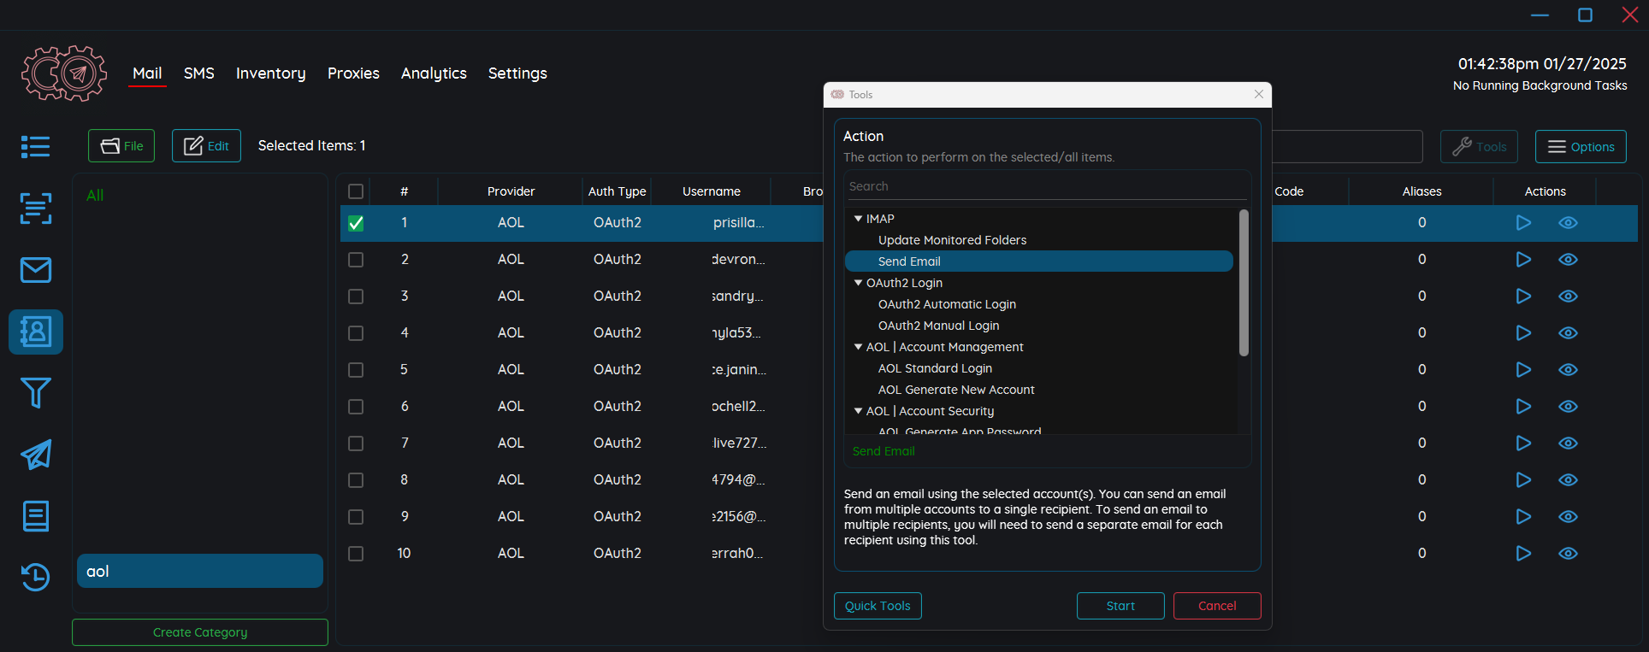The image size is (1649, 652).
Task: Collapse the AOL | Account Security group
Action: (x=858, y=411)
